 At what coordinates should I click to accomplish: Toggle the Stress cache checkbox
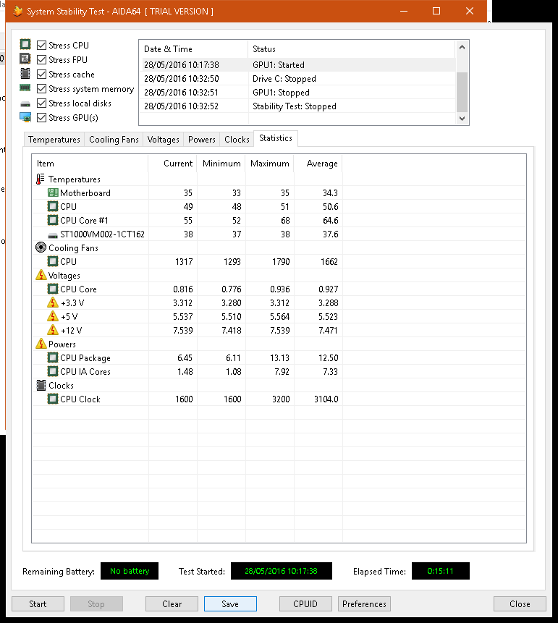(42, 75)
